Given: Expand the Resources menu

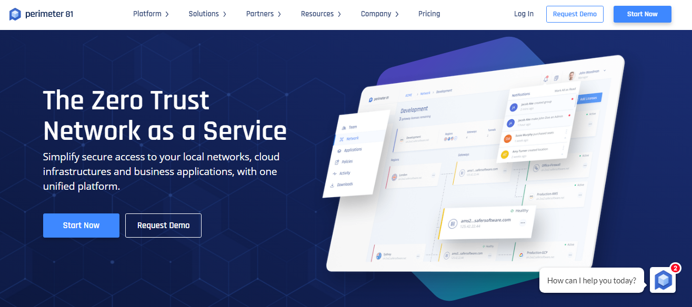Looking at the screenshot, I should (x=321, y=14).
